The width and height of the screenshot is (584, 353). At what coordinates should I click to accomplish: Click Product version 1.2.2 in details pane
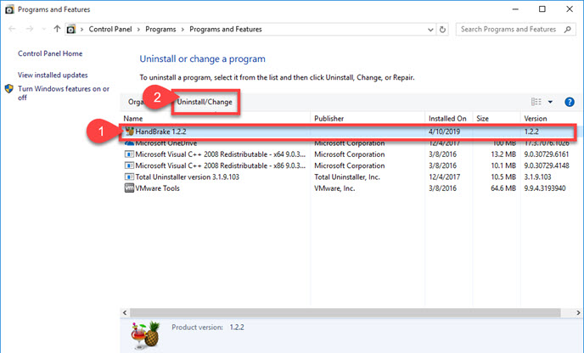click(208, 328)
